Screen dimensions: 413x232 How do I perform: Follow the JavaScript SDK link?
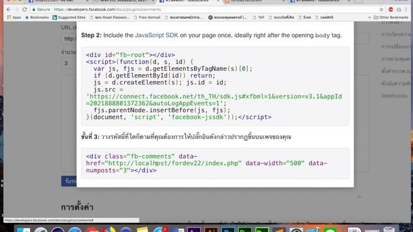(156, 35)
